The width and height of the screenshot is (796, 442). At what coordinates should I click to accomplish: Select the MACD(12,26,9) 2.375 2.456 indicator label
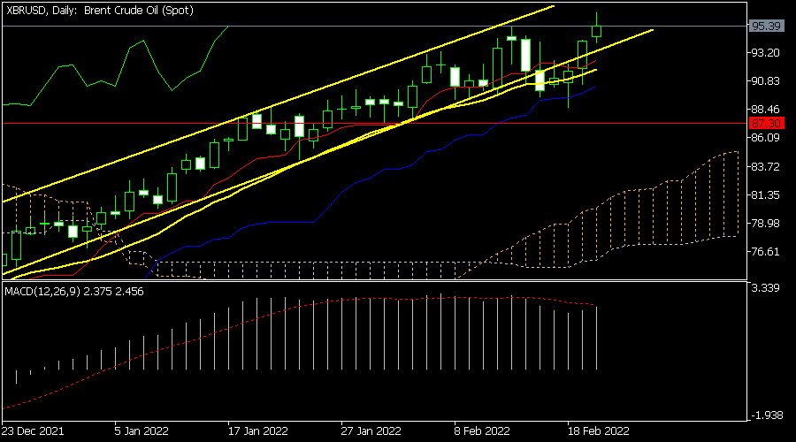coord(74,292)
